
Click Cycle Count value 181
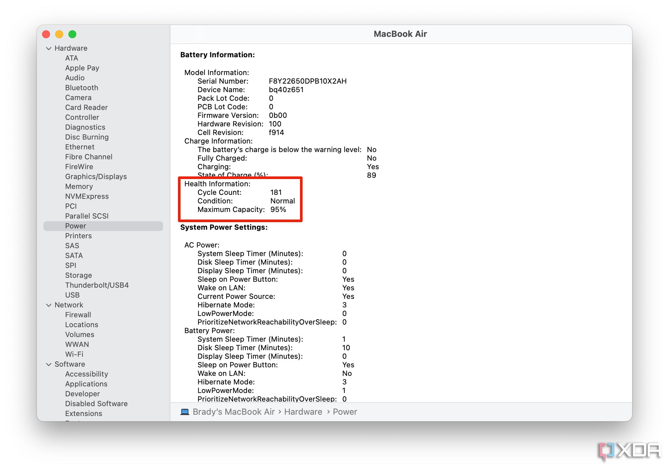276,193
